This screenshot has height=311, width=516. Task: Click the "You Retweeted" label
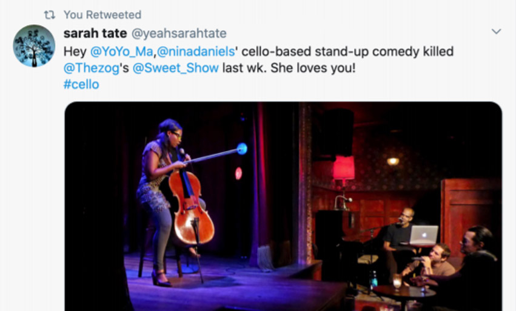(102, 15)
